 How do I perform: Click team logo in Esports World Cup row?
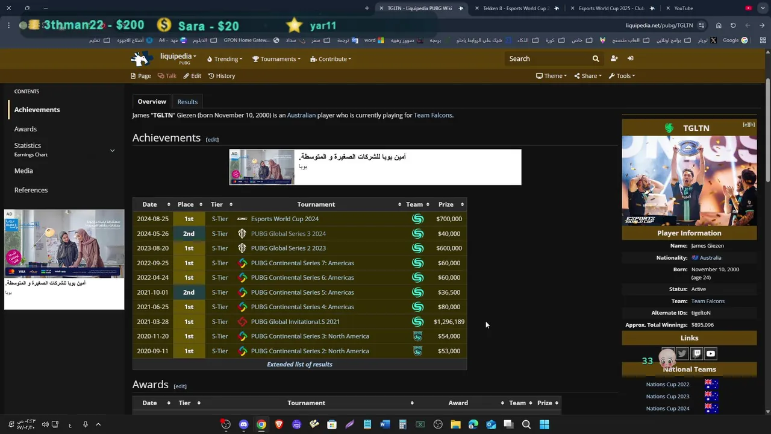(417, 219)
